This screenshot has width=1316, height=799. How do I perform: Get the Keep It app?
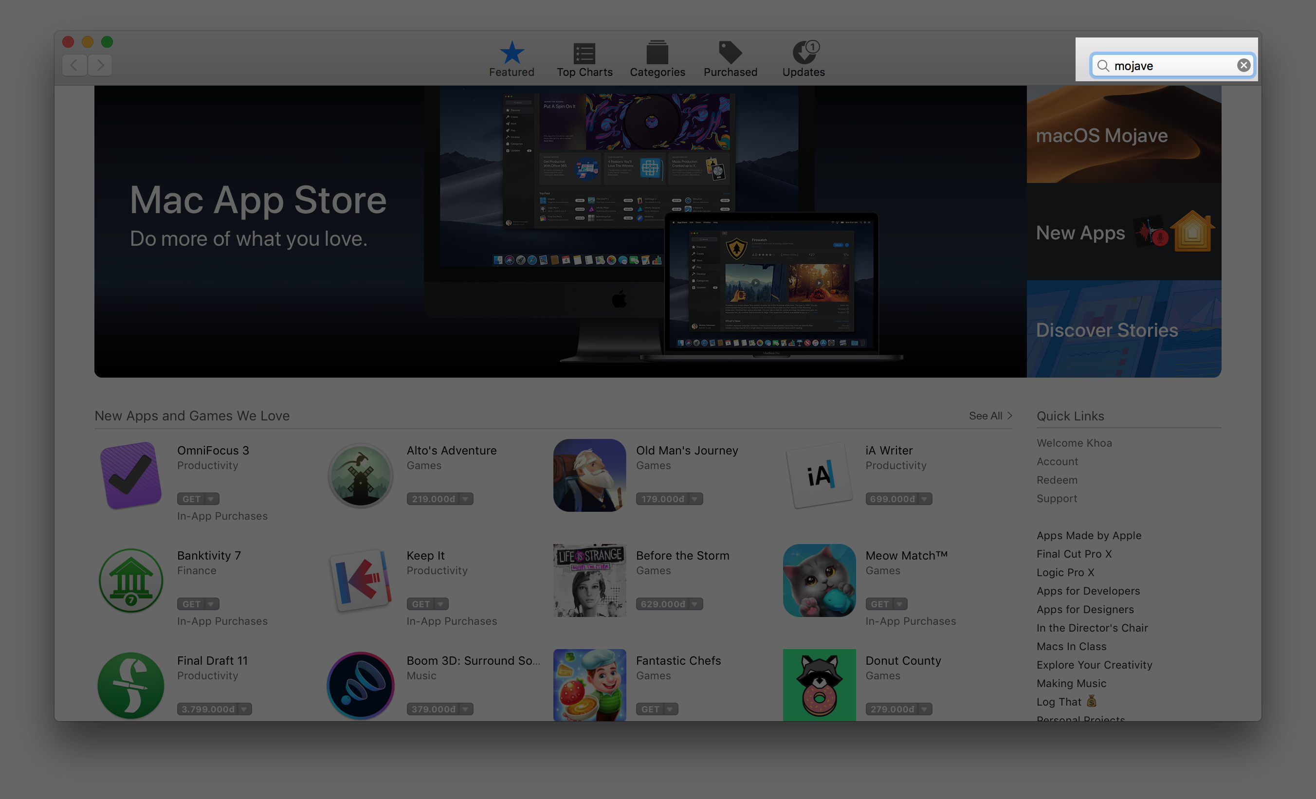tap(421, 604)
